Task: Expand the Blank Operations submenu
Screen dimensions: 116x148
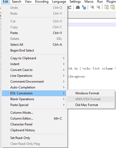Action: pos(34,99)
